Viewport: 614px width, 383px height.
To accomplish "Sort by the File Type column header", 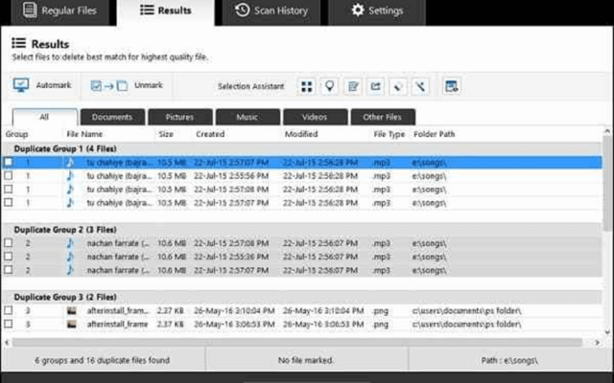I will 390,134.
